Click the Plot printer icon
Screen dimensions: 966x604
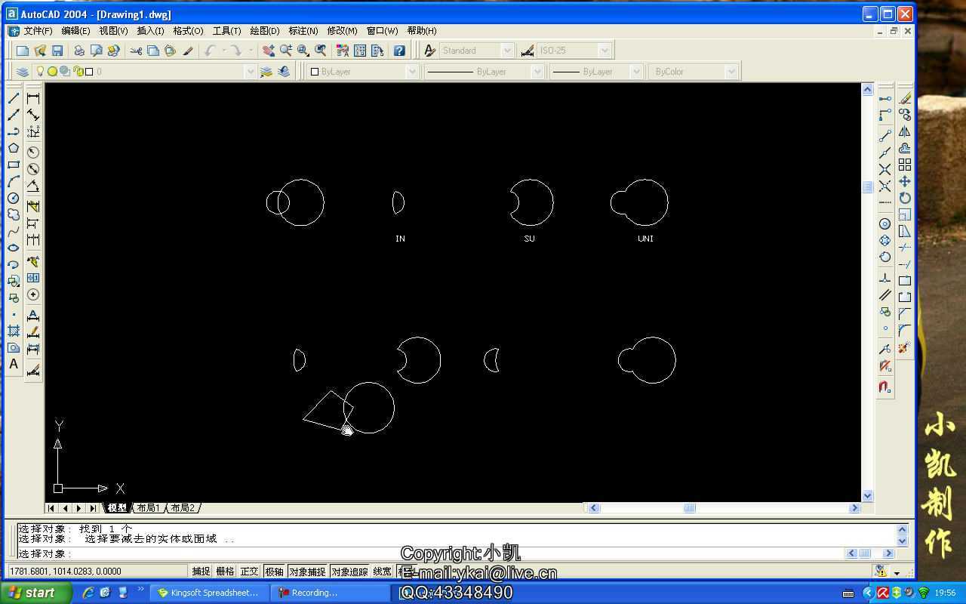[x=79, y=51]
